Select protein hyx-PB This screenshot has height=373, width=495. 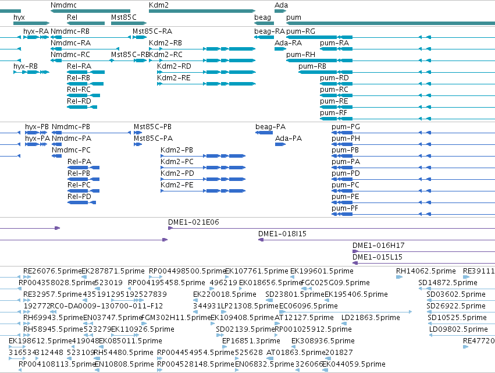coord(37,127)
